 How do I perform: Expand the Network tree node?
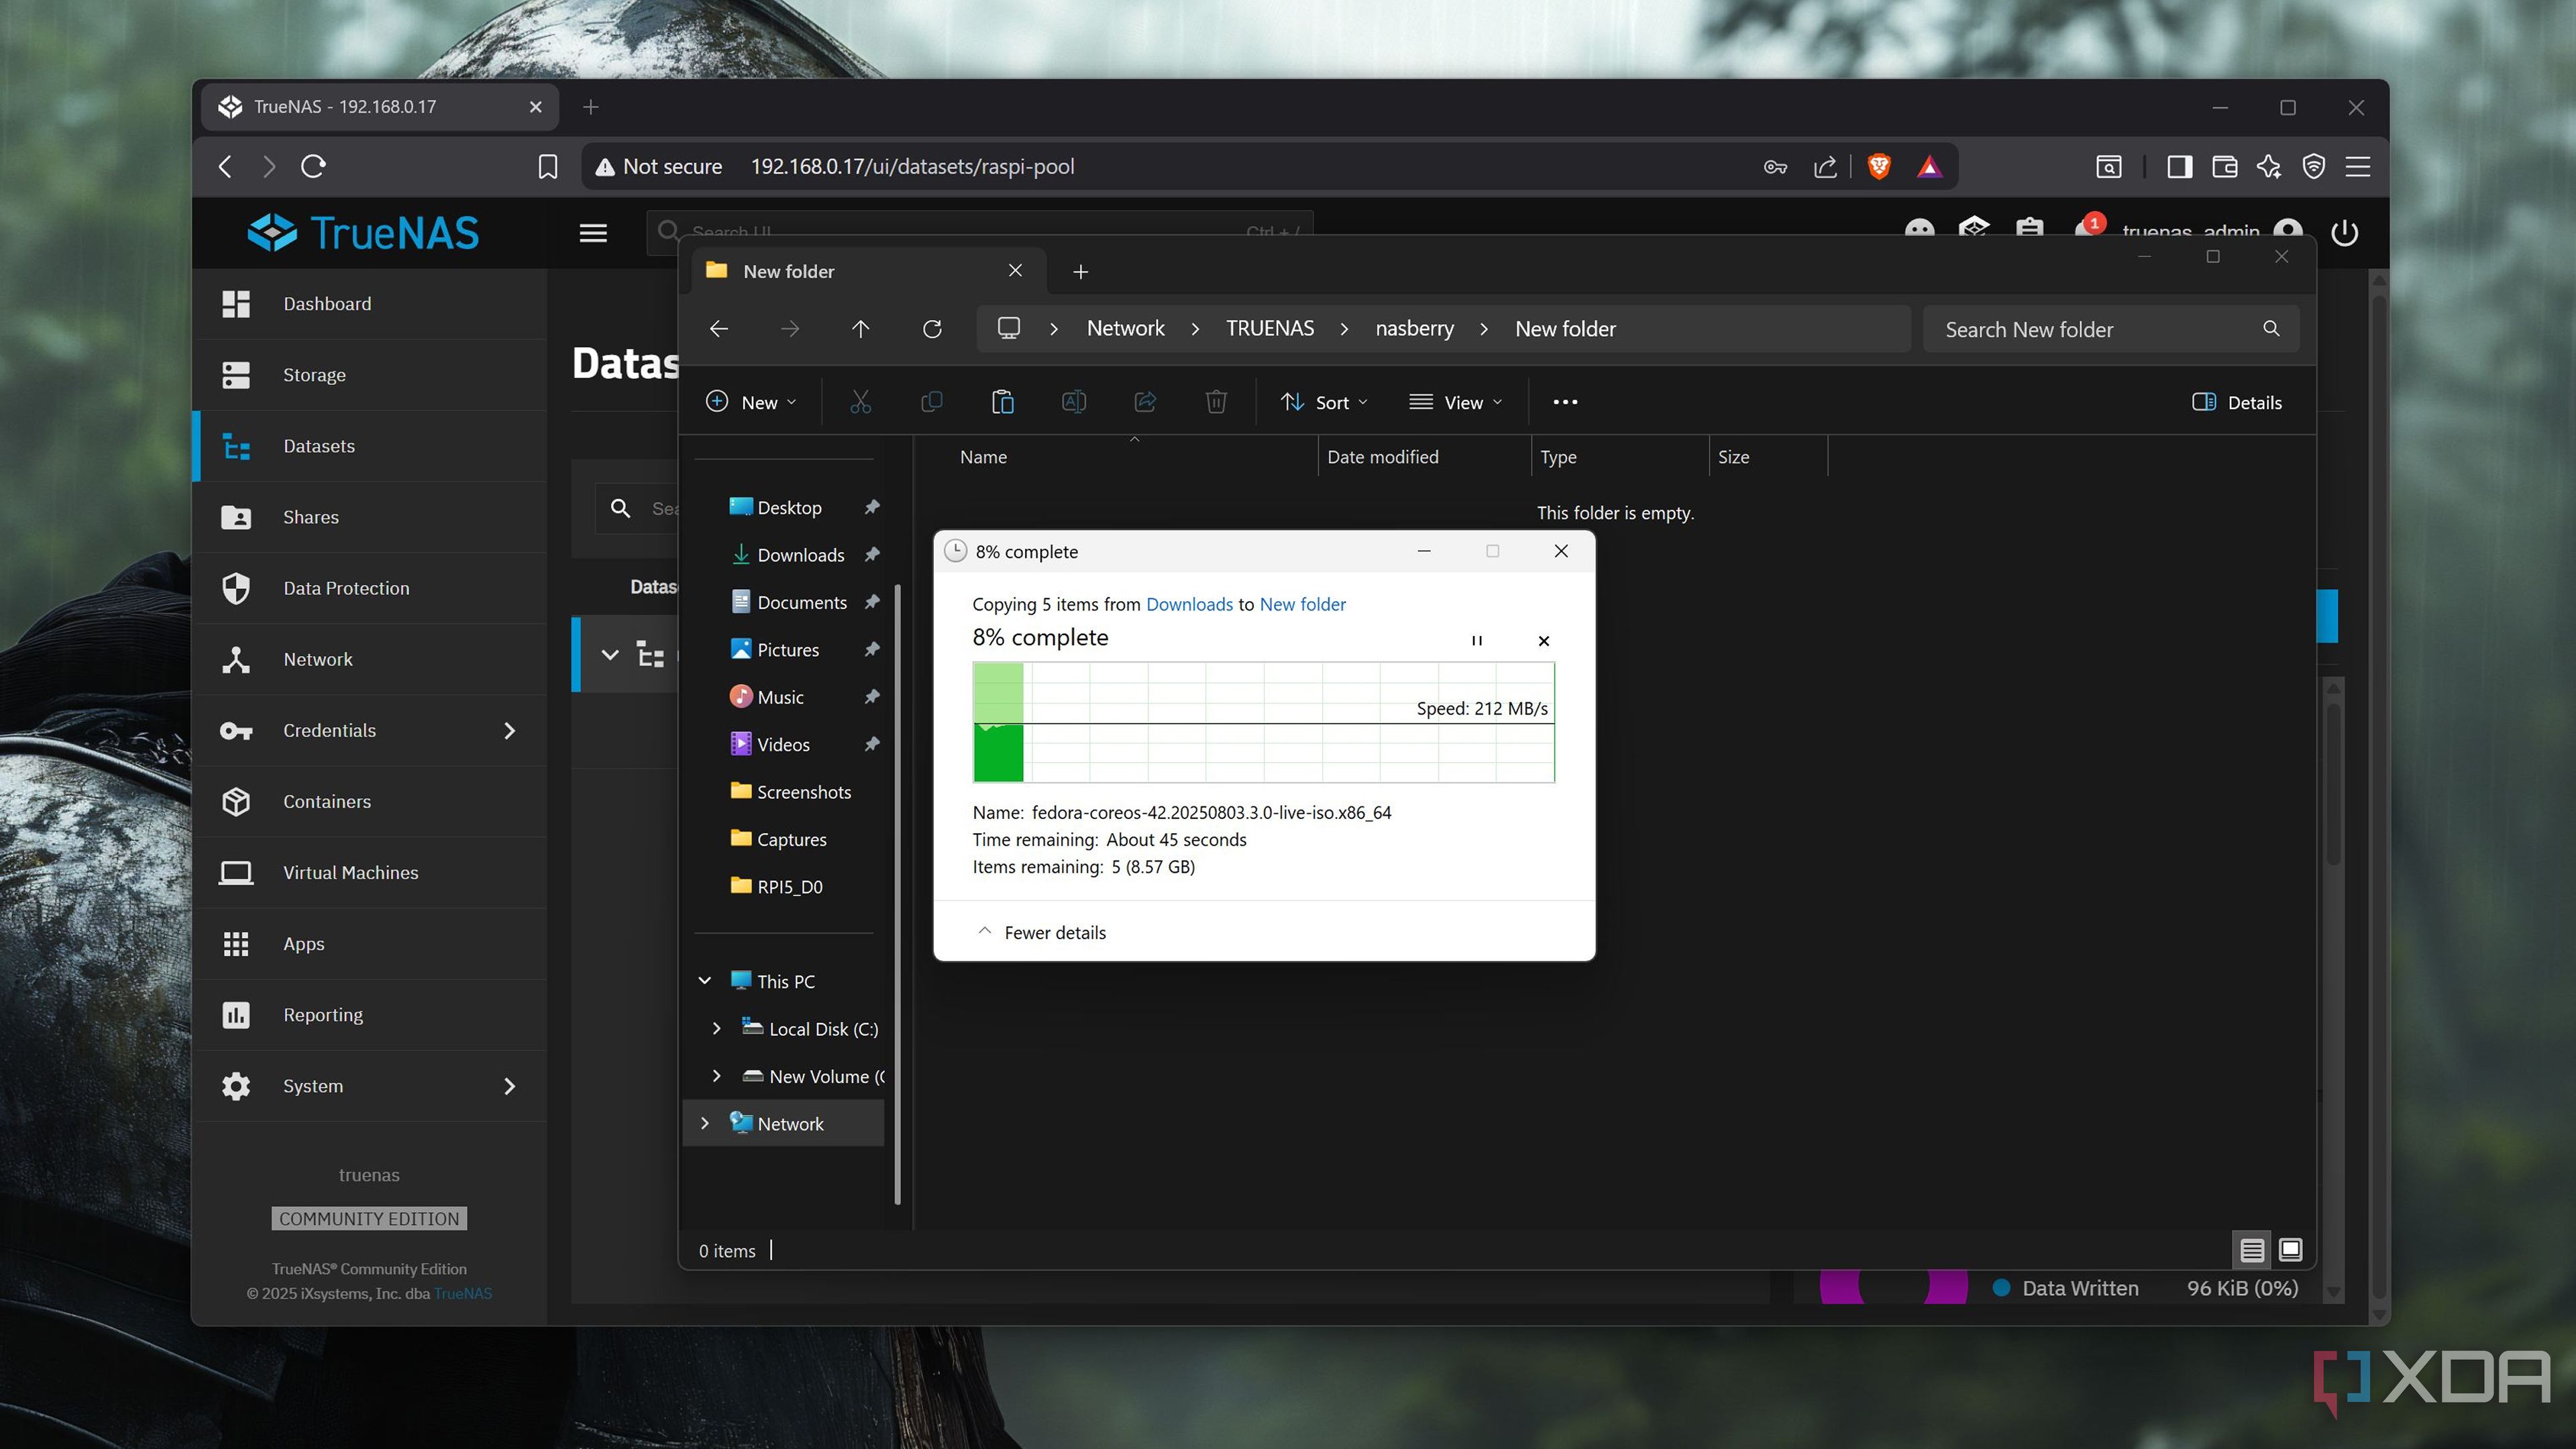click(x=704, y=1124)
